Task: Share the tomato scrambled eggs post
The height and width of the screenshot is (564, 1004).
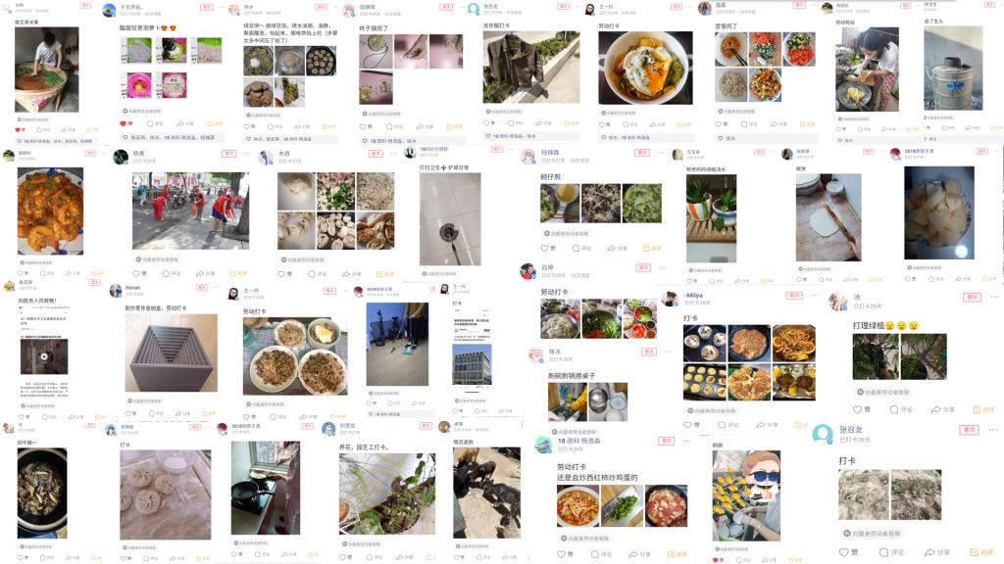Action: pos(639,554)
